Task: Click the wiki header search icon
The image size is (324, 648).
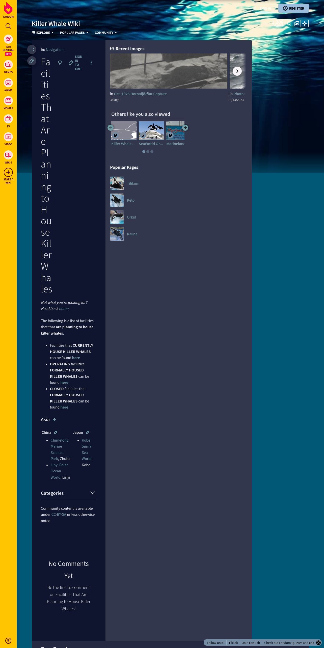Action: point(289,24)
